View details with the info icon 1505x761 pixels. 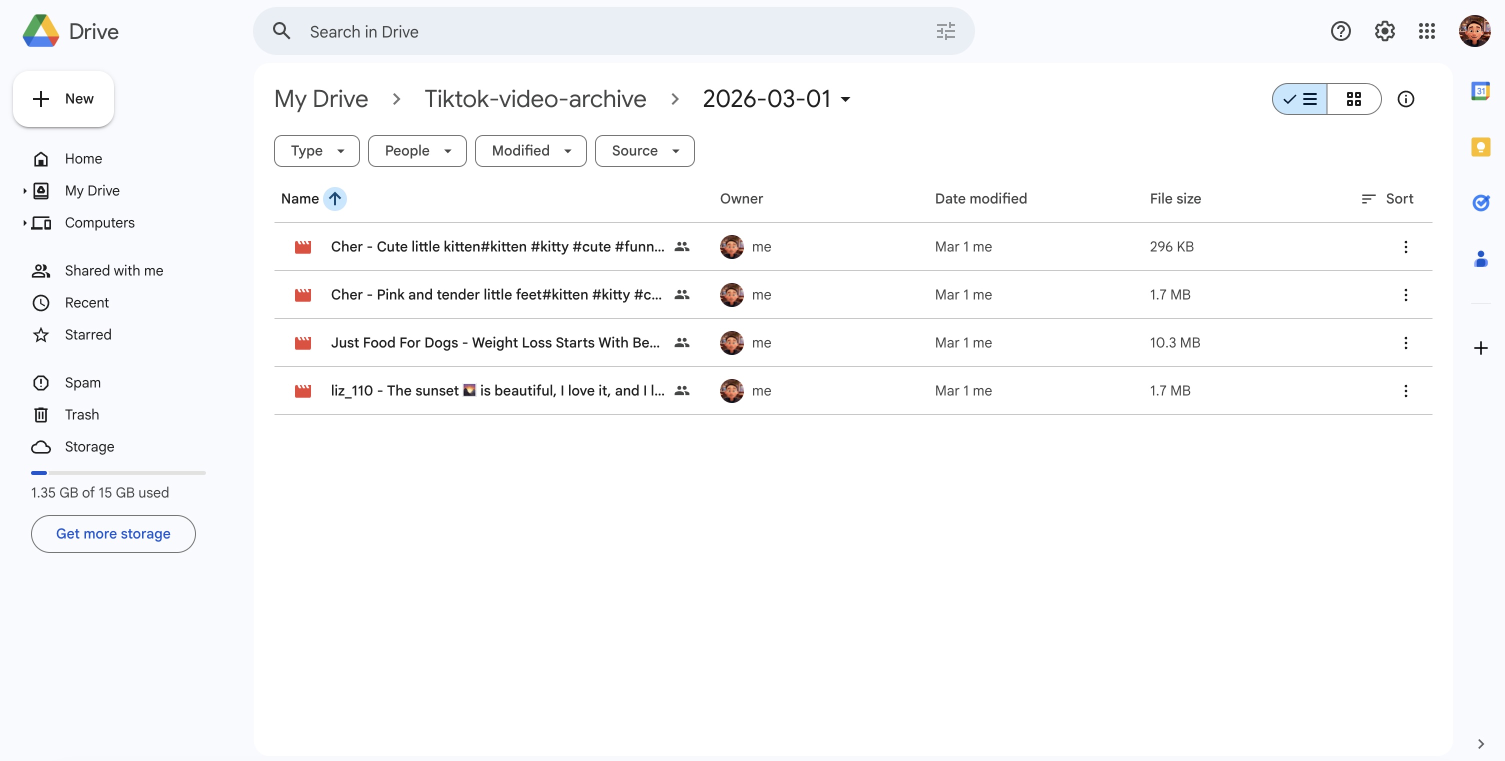click(1405, 98)
